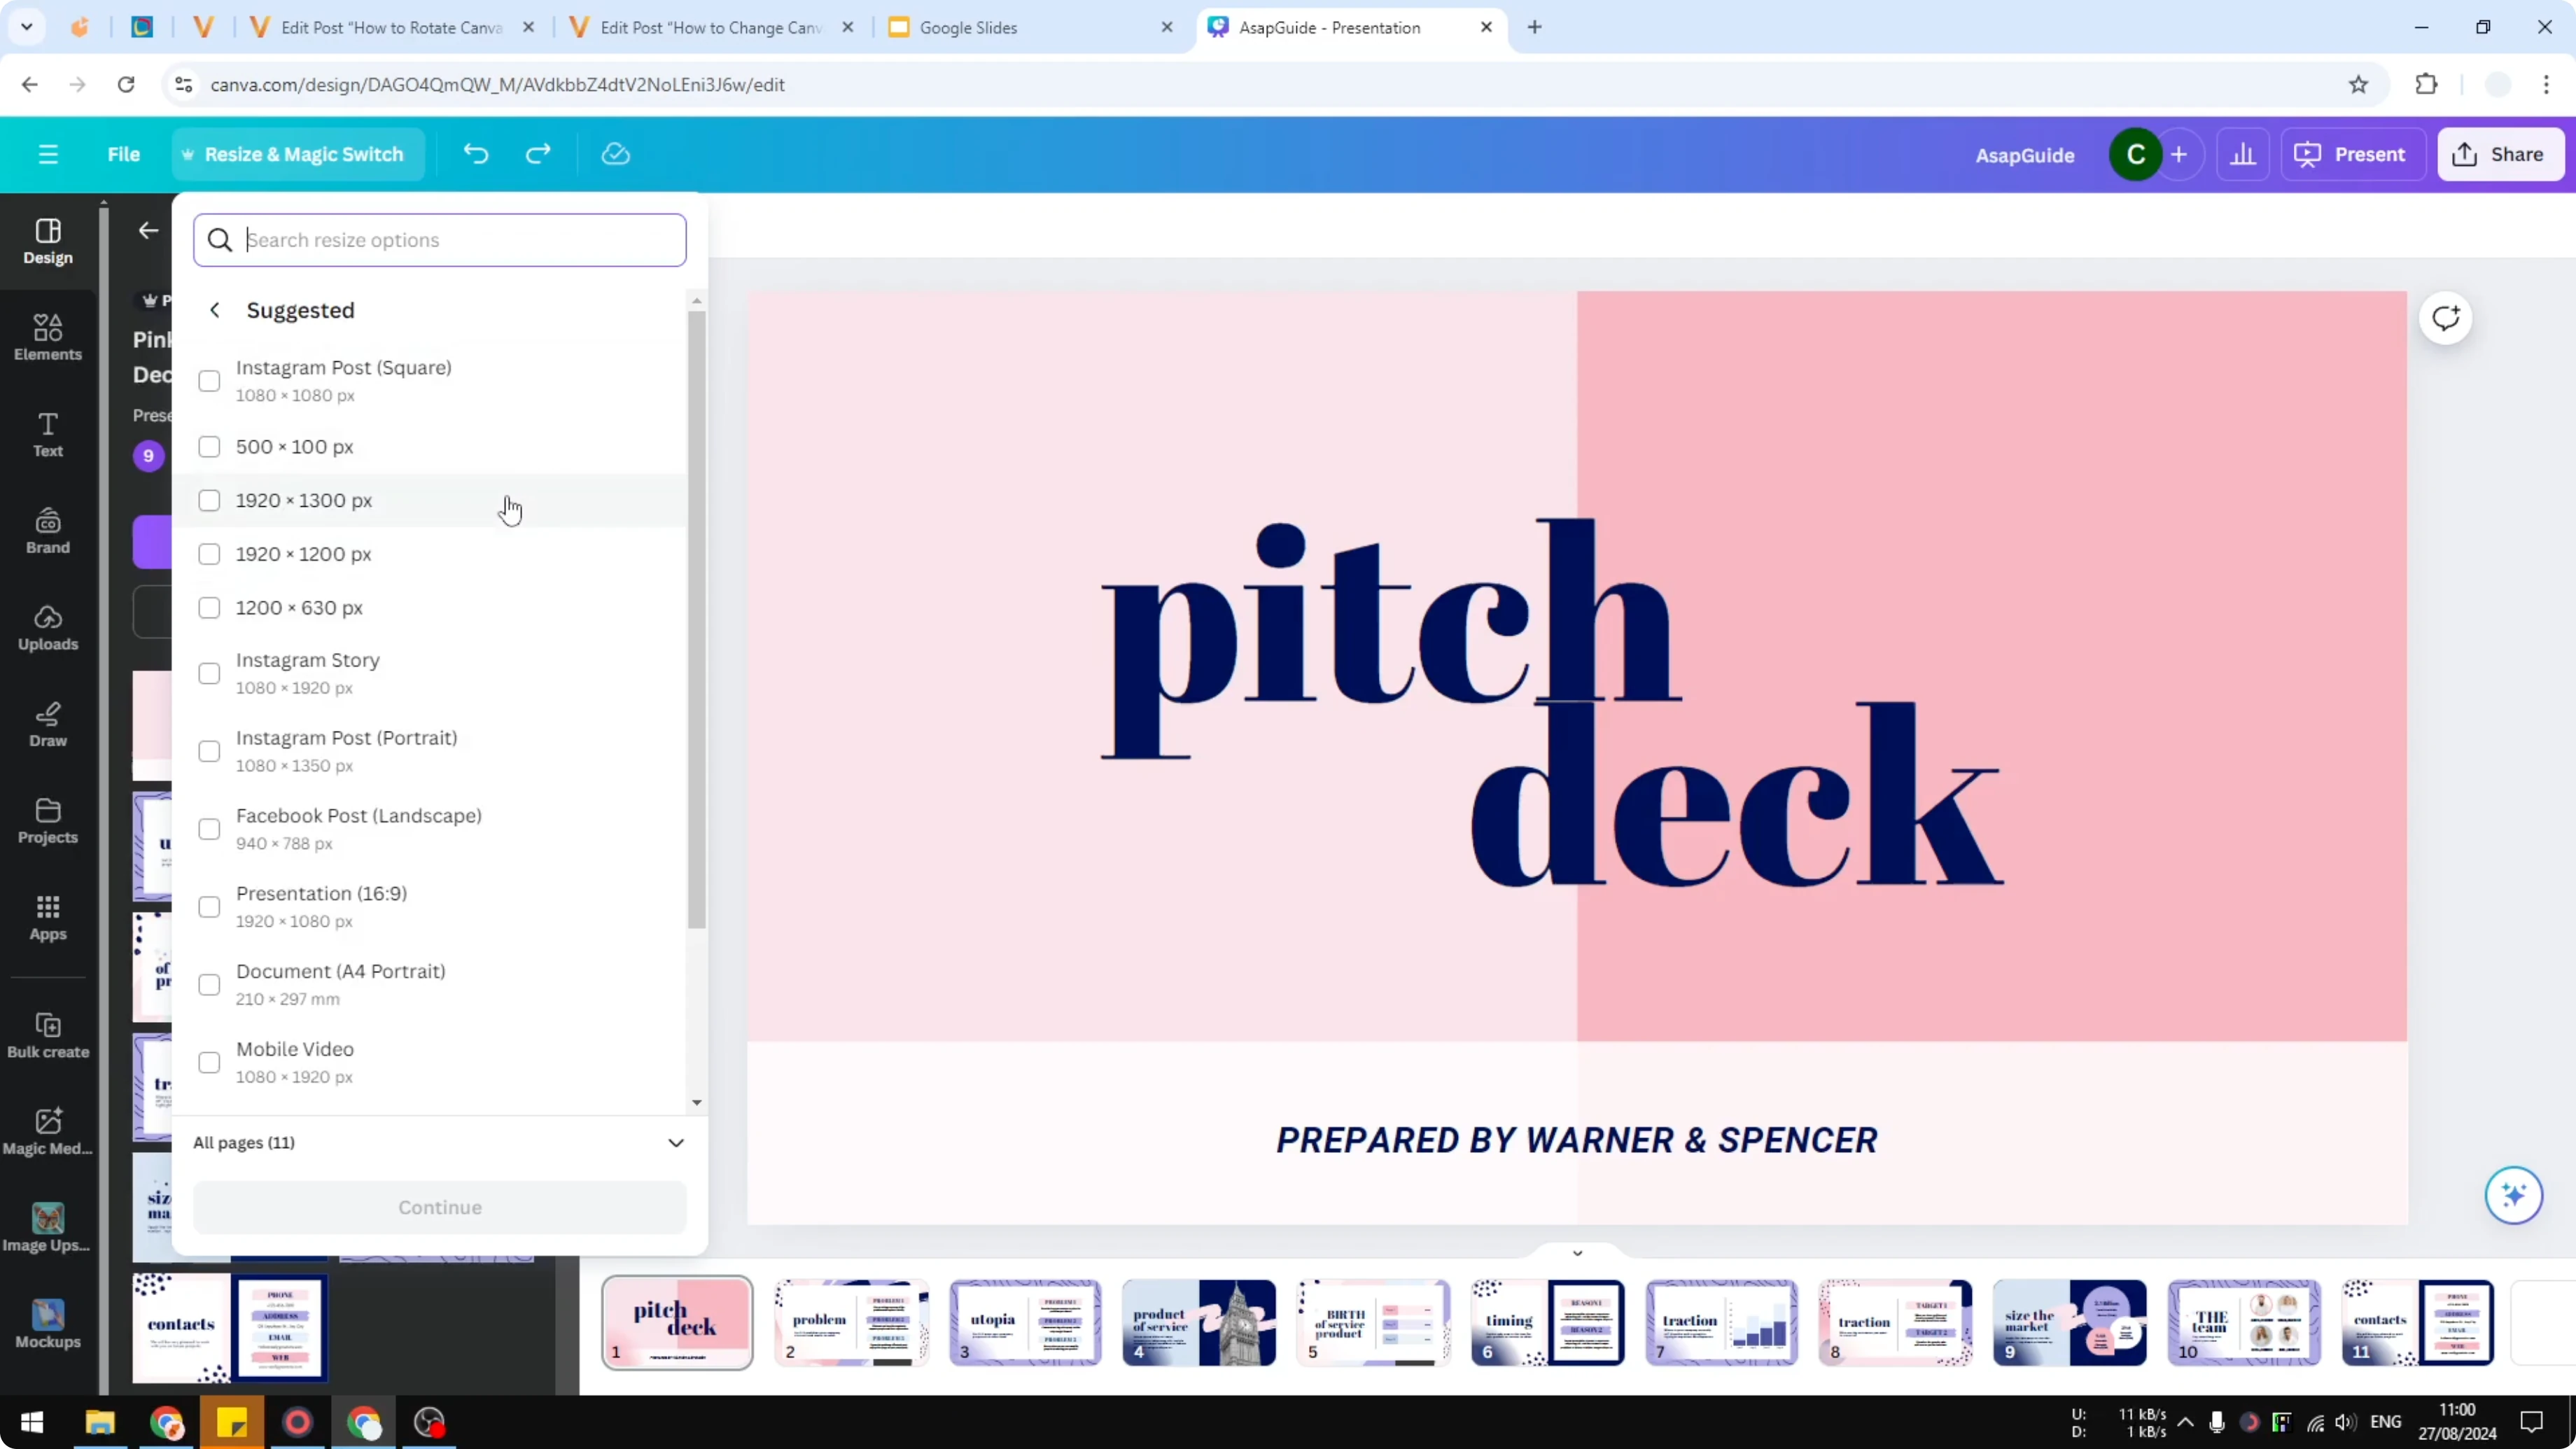The image size is (2576, 1449).
Task: Expand the All pages (11) dropdown
Action: (439, 1143)
